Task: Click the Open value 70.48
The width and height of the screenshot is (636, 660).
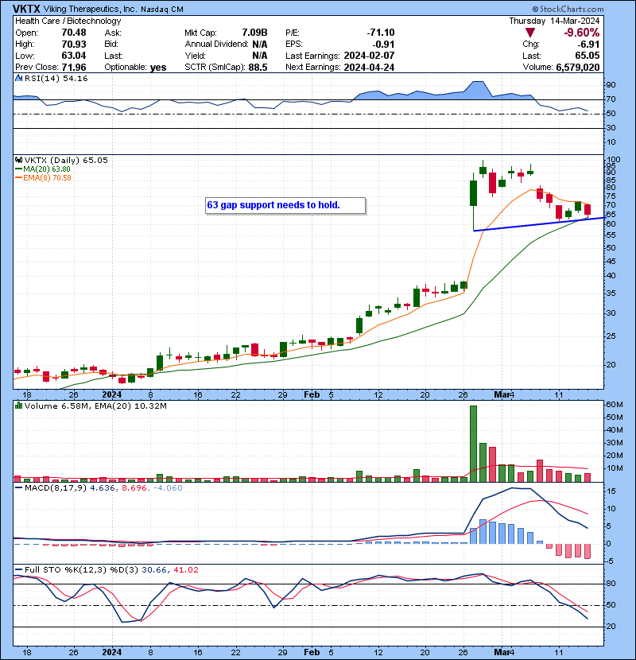Action: point(74,33)
